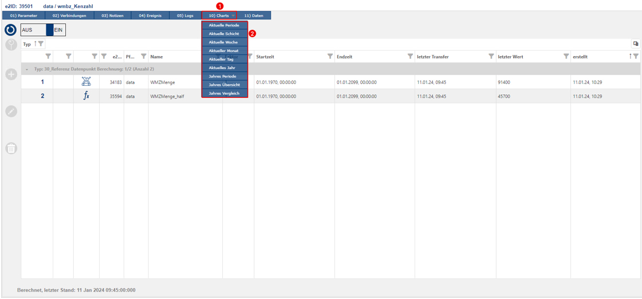Screen dimensions: 642x299
Task: Select Aktuelle Woche chart entry
Action: 224,42
